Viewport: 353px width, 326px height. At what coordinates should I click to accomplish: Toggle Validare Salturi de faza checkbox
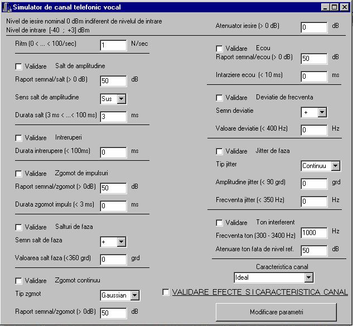click(x=19, y=227)
